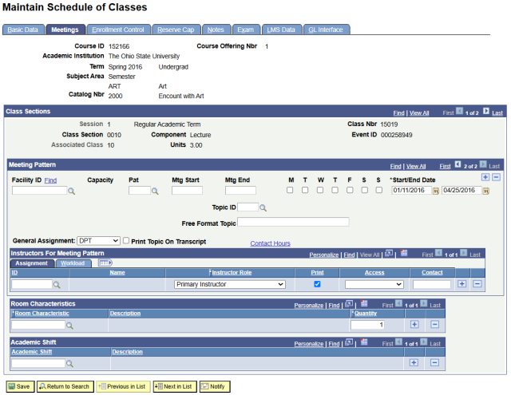Switch to Enrollment Control tab

pos(118,30)
